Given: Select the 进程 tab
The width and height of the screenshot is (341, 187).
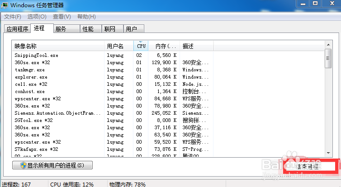Looking at the screenshot, I should (42, 28).
